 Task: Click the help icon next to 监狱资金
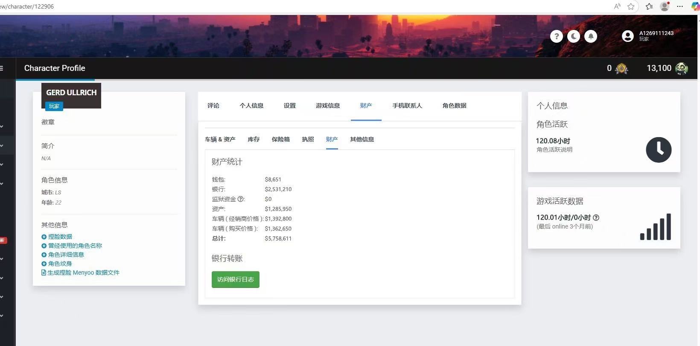pyautogui.click(x=241, y=199)
